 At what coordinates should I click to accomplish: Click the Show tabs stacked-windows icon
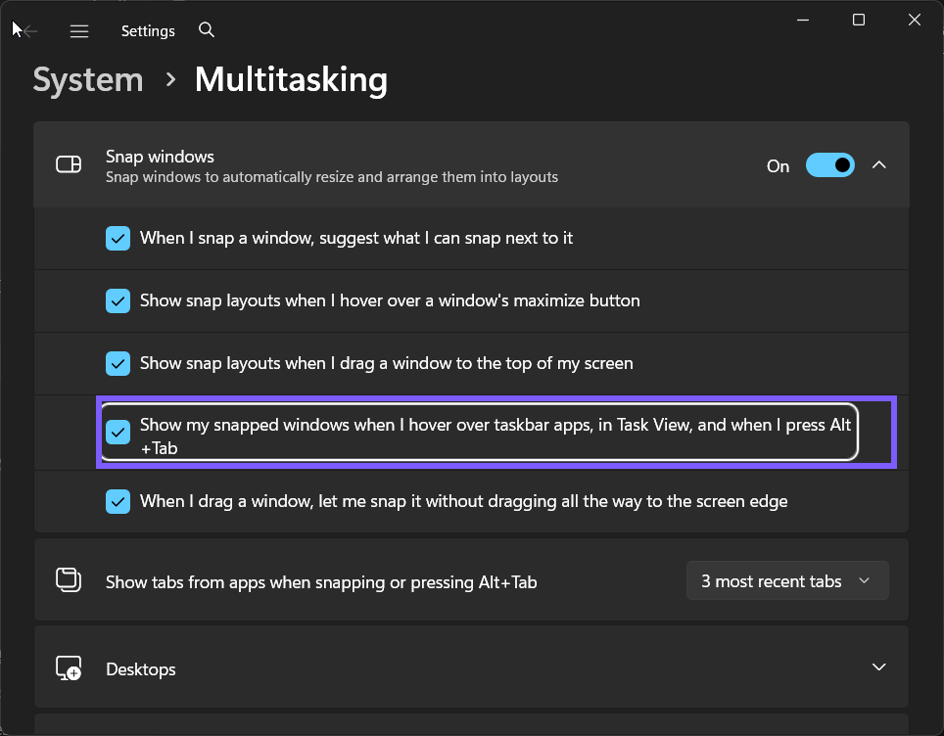pyautogui.click(x=69, y=580)
